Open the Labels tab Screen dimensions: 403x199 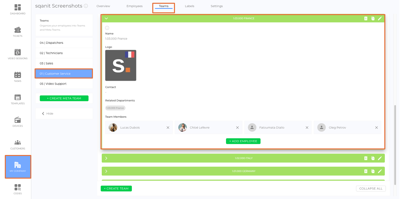(189, 6)
